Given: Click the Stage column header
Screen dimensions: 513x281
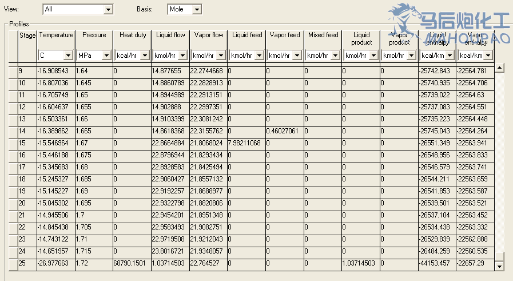Looking at the screenshot, I should (27, 35).
